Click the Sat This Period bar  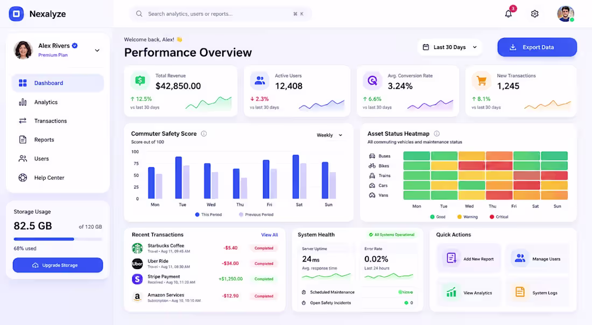[x=295, y=176]
